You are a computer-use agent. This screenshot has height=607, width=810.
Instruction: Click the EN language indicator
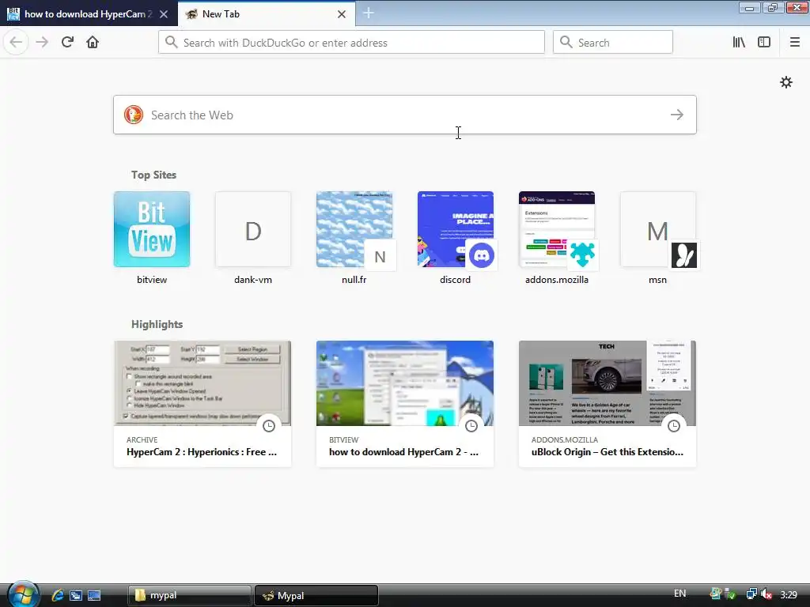(x=679, y=594)
